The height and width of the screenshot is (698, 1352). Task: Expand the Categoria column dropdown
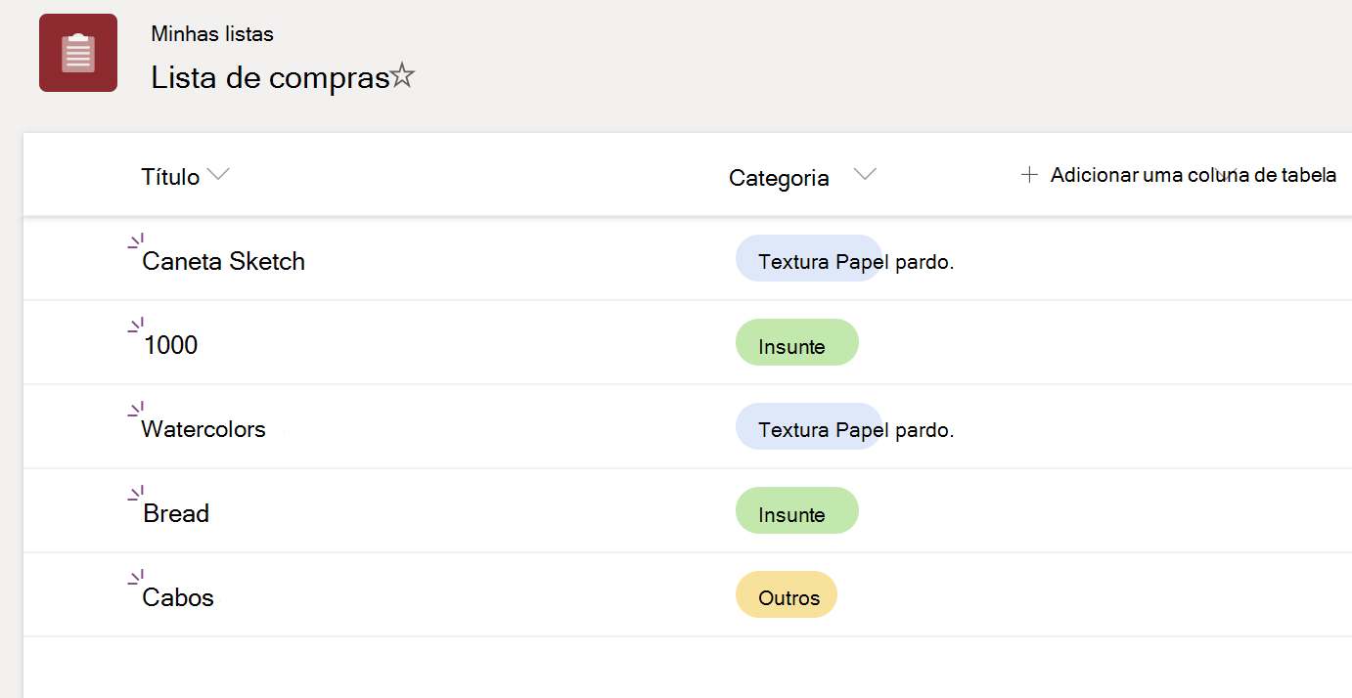pos(865,174)
